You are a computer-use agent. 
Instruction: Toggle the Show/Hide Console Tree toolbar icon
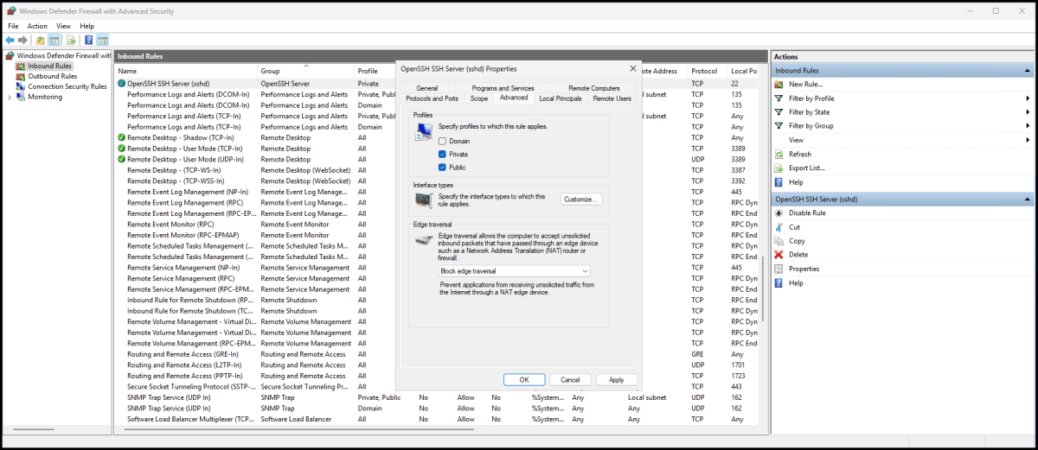pos(54,41)
